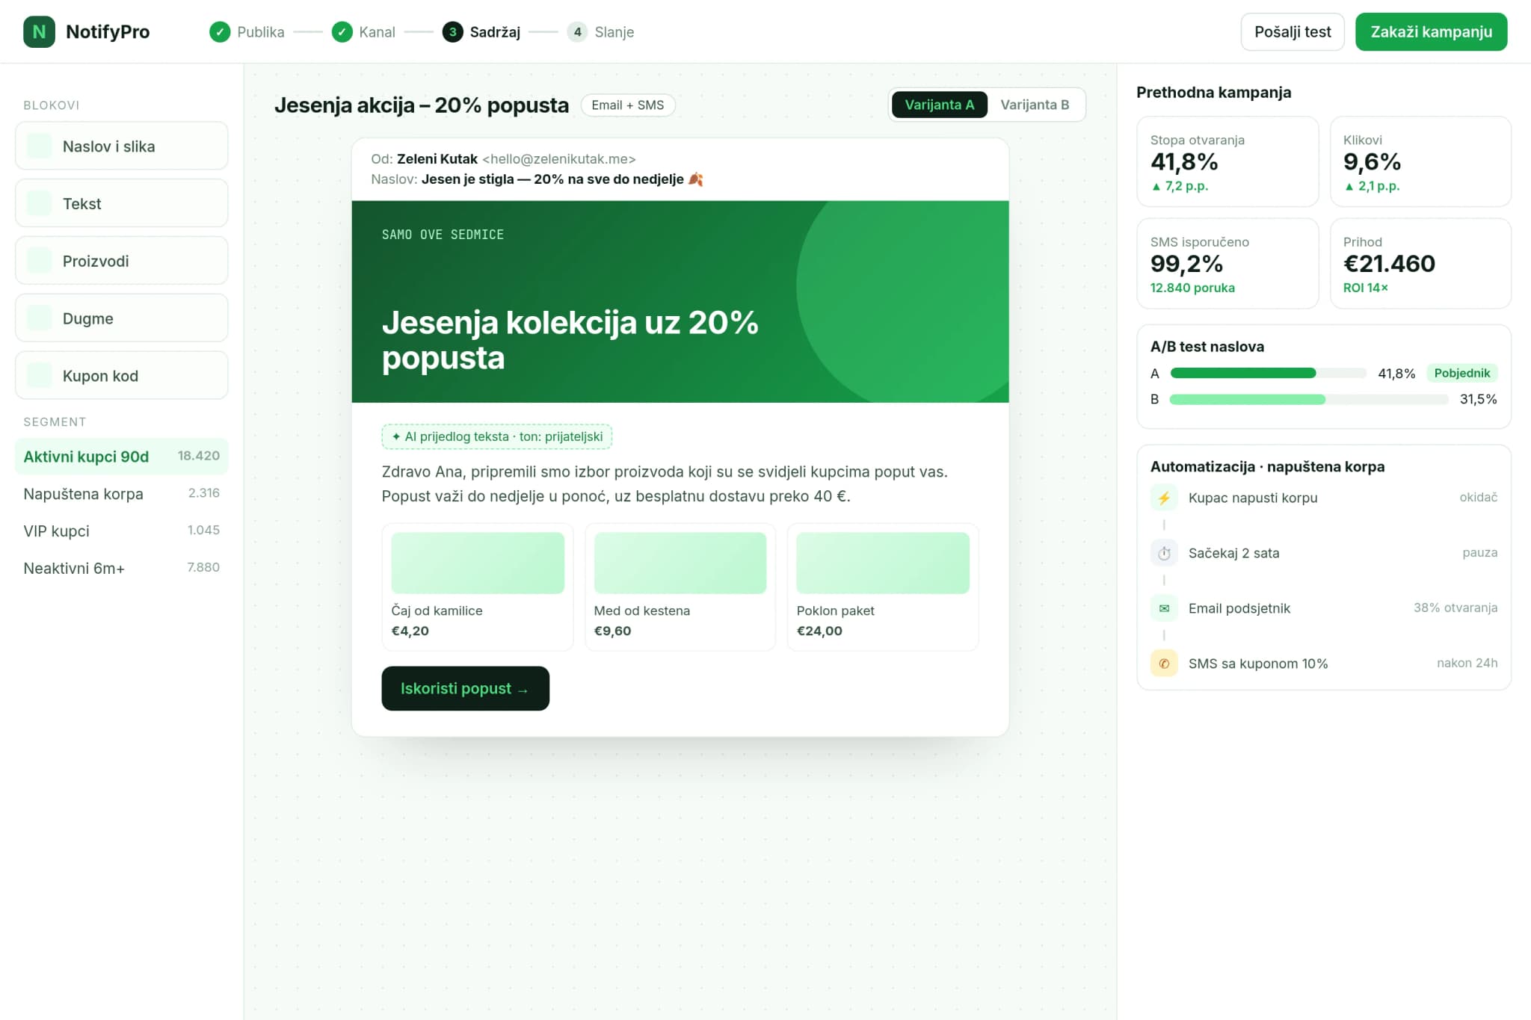Switch to Varijanta B

pos(1035,105)
